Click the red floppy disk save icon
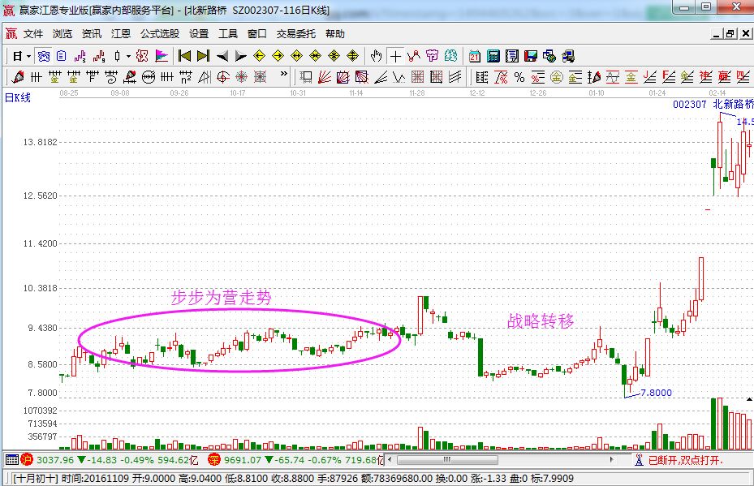 coord(531,56)
